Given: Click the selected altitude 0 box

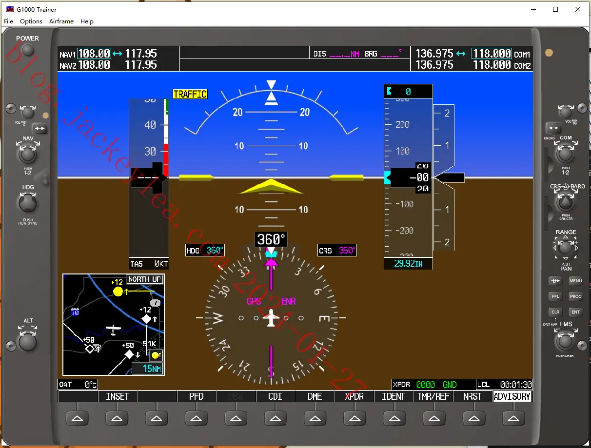Looking at the screenshot, I should [x=408, y=91].
